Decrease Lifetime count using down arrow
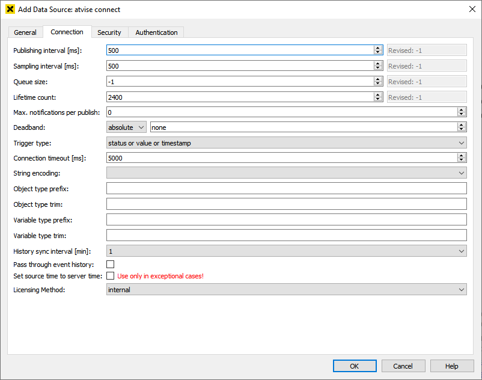The image size is (482, 380). 378,99
